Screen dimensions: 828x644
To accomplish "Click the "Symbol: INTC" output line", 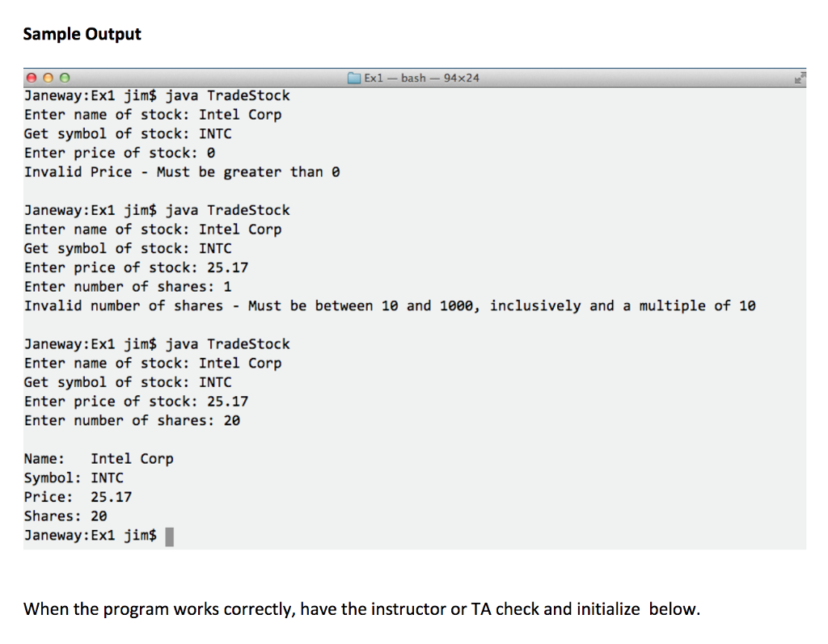I will (x=74, y=478).
